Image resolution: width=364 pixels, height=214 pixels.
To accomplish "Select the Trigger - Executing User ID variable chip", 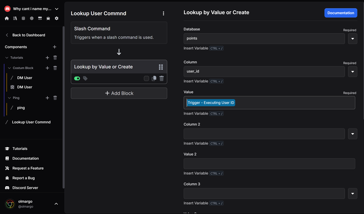I will pyautogui.click(x=211, y=103).
